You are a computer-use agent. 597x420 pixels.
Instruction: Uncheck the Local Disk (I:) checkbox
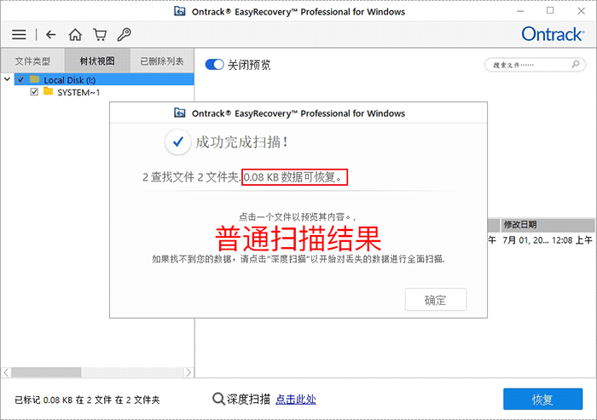[21, 79]
